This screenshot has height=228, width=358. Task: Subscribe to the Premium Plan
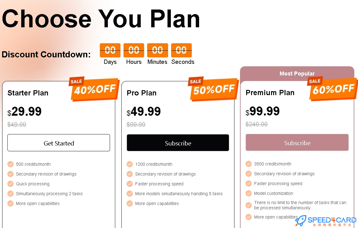[x=297, y=142]
